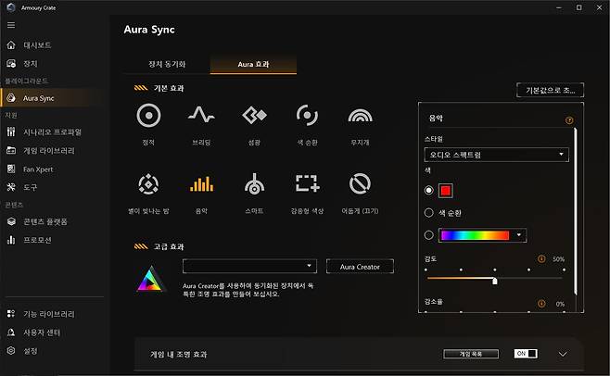
Task: Choose the 별이 빛나는 밤 starry night effect
Action: [148, 182]
